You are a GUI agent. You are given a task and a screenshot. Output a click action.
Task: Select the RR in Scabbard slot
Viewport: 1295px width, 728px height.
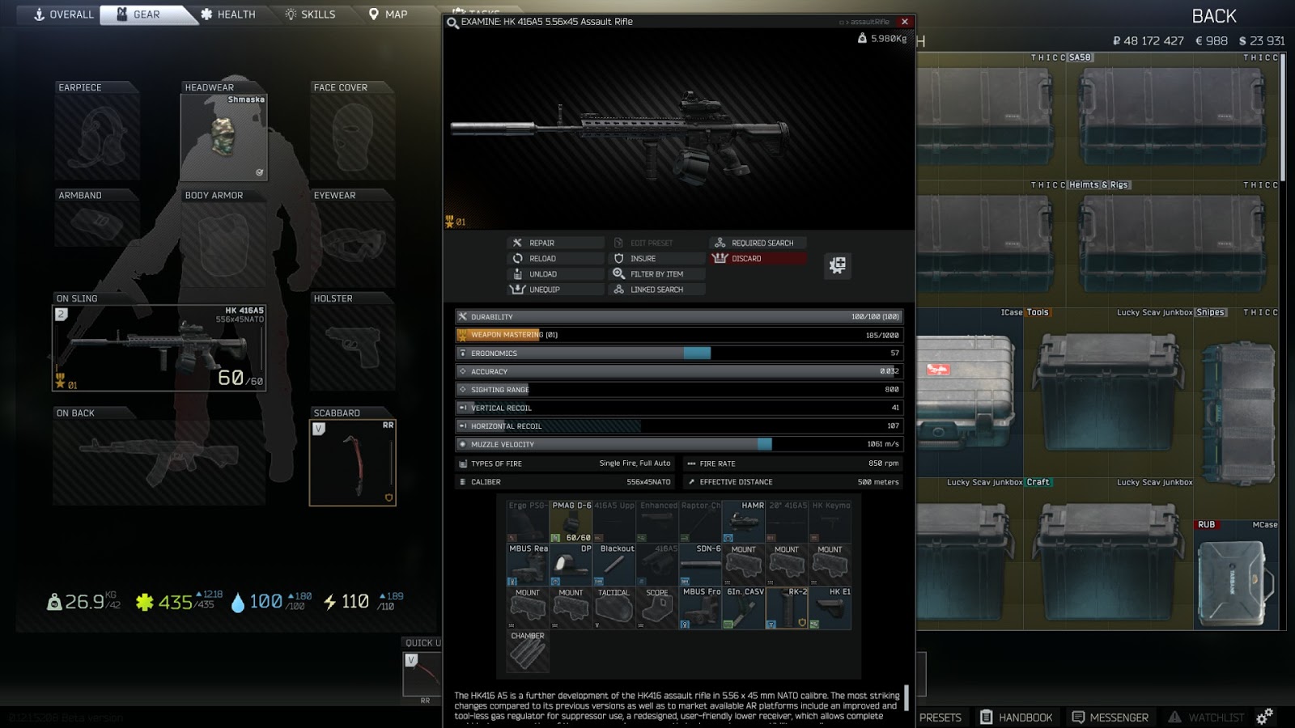tap(353, 463)
